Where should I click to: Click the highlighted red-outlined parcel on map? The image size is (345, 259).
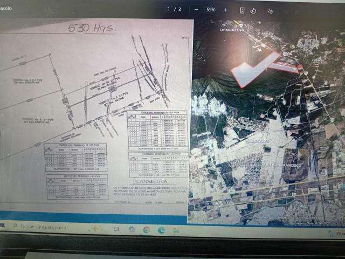(255, 70)
